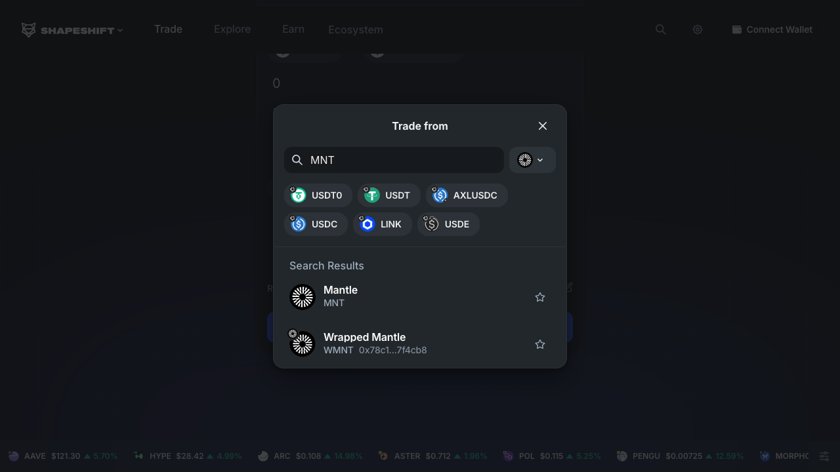Click AAVE ticker entry
840x472 pixels.
[x=63, y=456]
